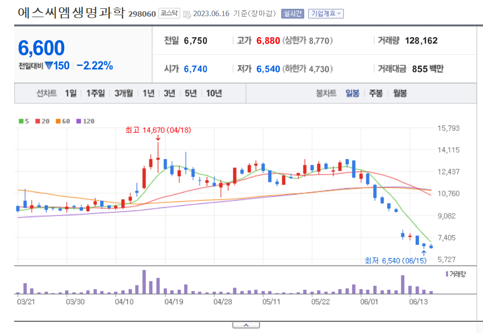Click the purple 120-day moving average swatch

click(x=79, y=121)
